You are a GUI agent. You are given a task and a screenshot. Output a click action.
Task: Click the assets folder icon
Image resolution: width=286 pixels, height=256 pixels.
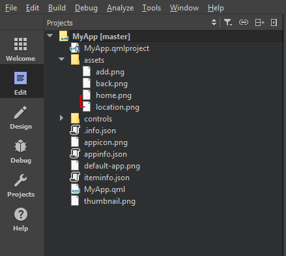click(x=75, y=59)
